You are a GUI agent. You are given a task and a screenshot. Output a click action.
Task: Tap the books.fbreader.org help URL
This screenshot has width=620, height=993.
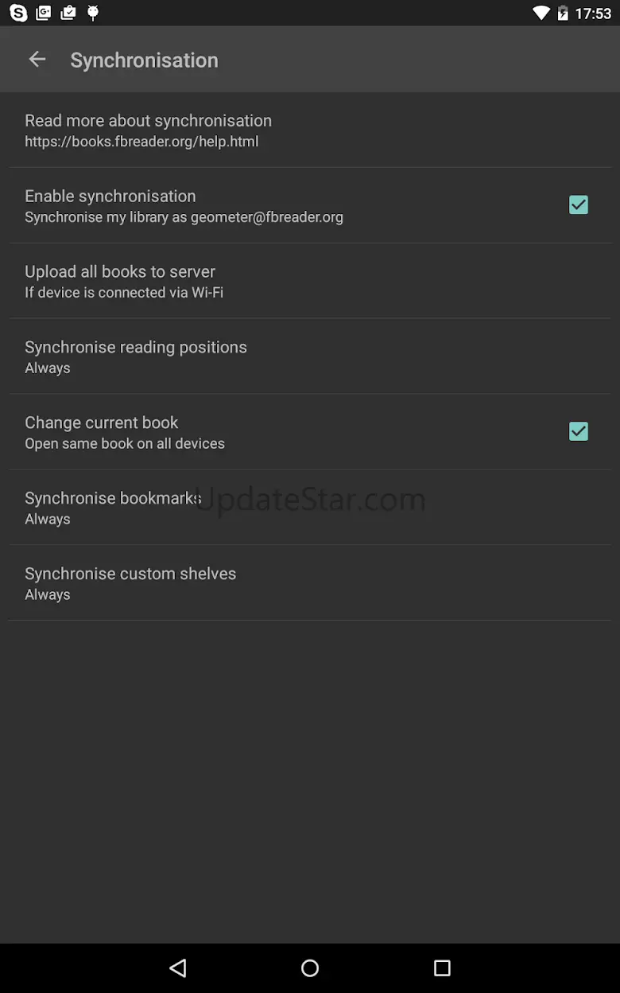141,142
